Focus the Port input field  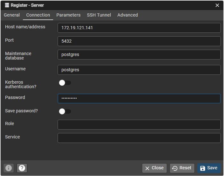(x=139, y=41)
